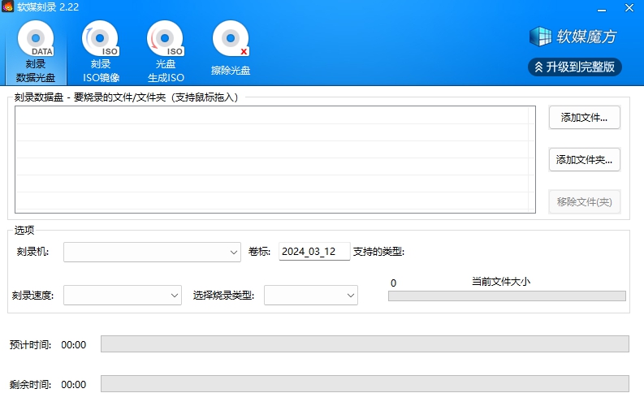Open the 刻录速度 speed dropdown
This screenshot has width=644, height=393.
coord(123,296)
